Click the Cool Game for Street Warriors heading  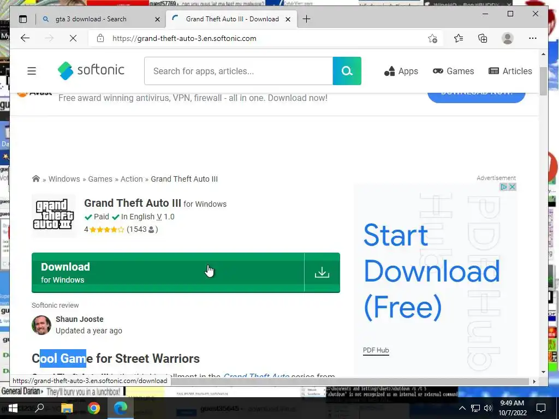point(116,358)
